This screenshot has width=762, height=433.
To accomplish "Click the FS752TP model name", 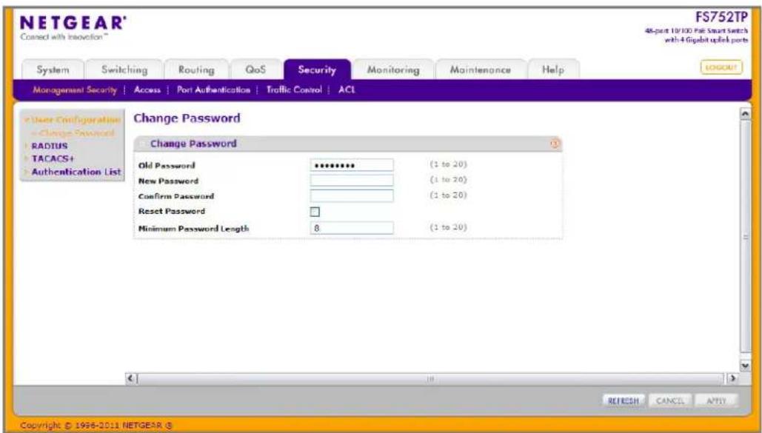I will point(722,17).
